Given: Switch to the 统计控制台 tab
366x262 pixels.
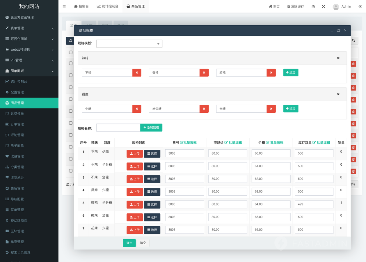Looking at the screenshot, I should 108,6.
